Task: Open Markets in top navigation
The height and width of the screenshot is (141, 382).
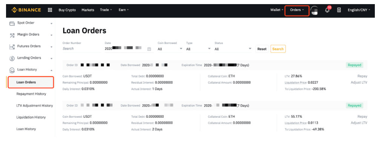Action: [88, 10]
